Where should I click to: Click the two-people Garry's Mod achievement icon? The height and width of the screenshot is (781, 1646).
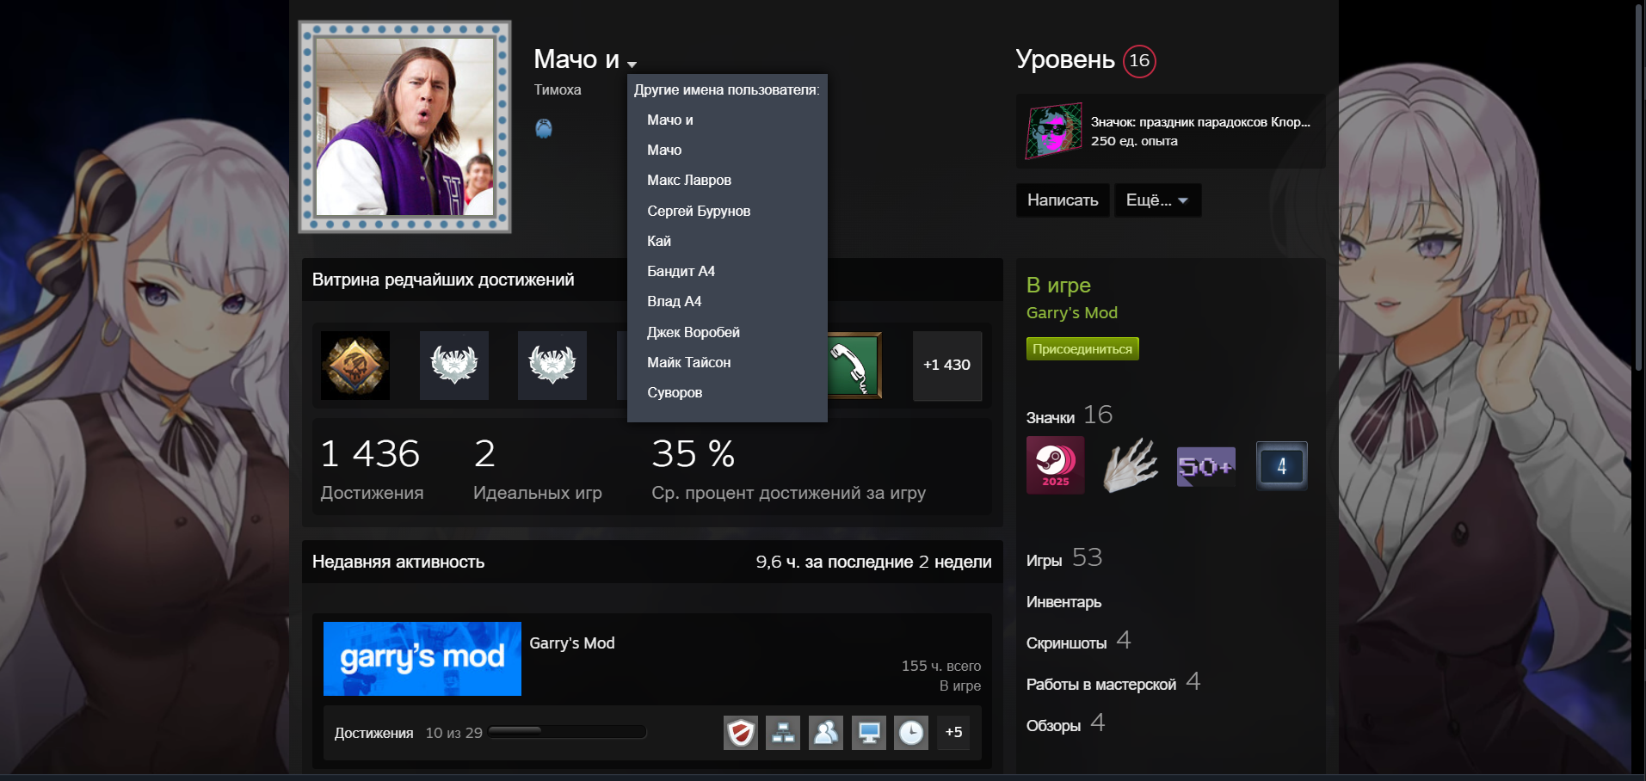(x=826, y=733)
